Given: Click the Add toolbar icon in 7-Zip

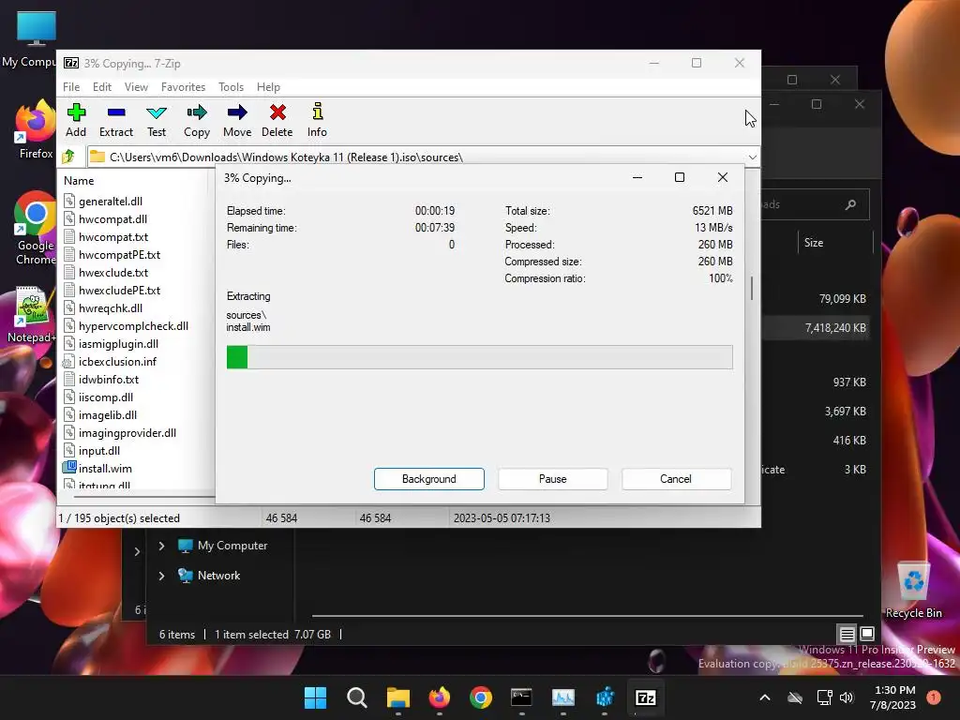Looking at the screenshot, I should click(x=76, y=120).
